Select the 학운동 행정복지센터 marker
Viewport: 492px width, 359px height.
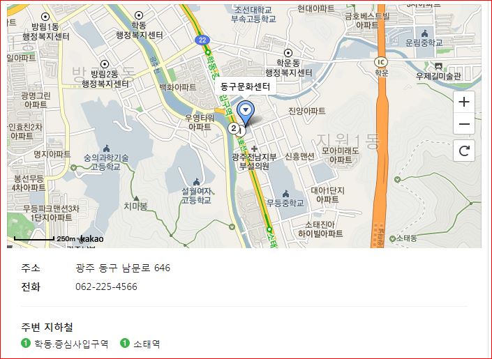tap(288, 53)
